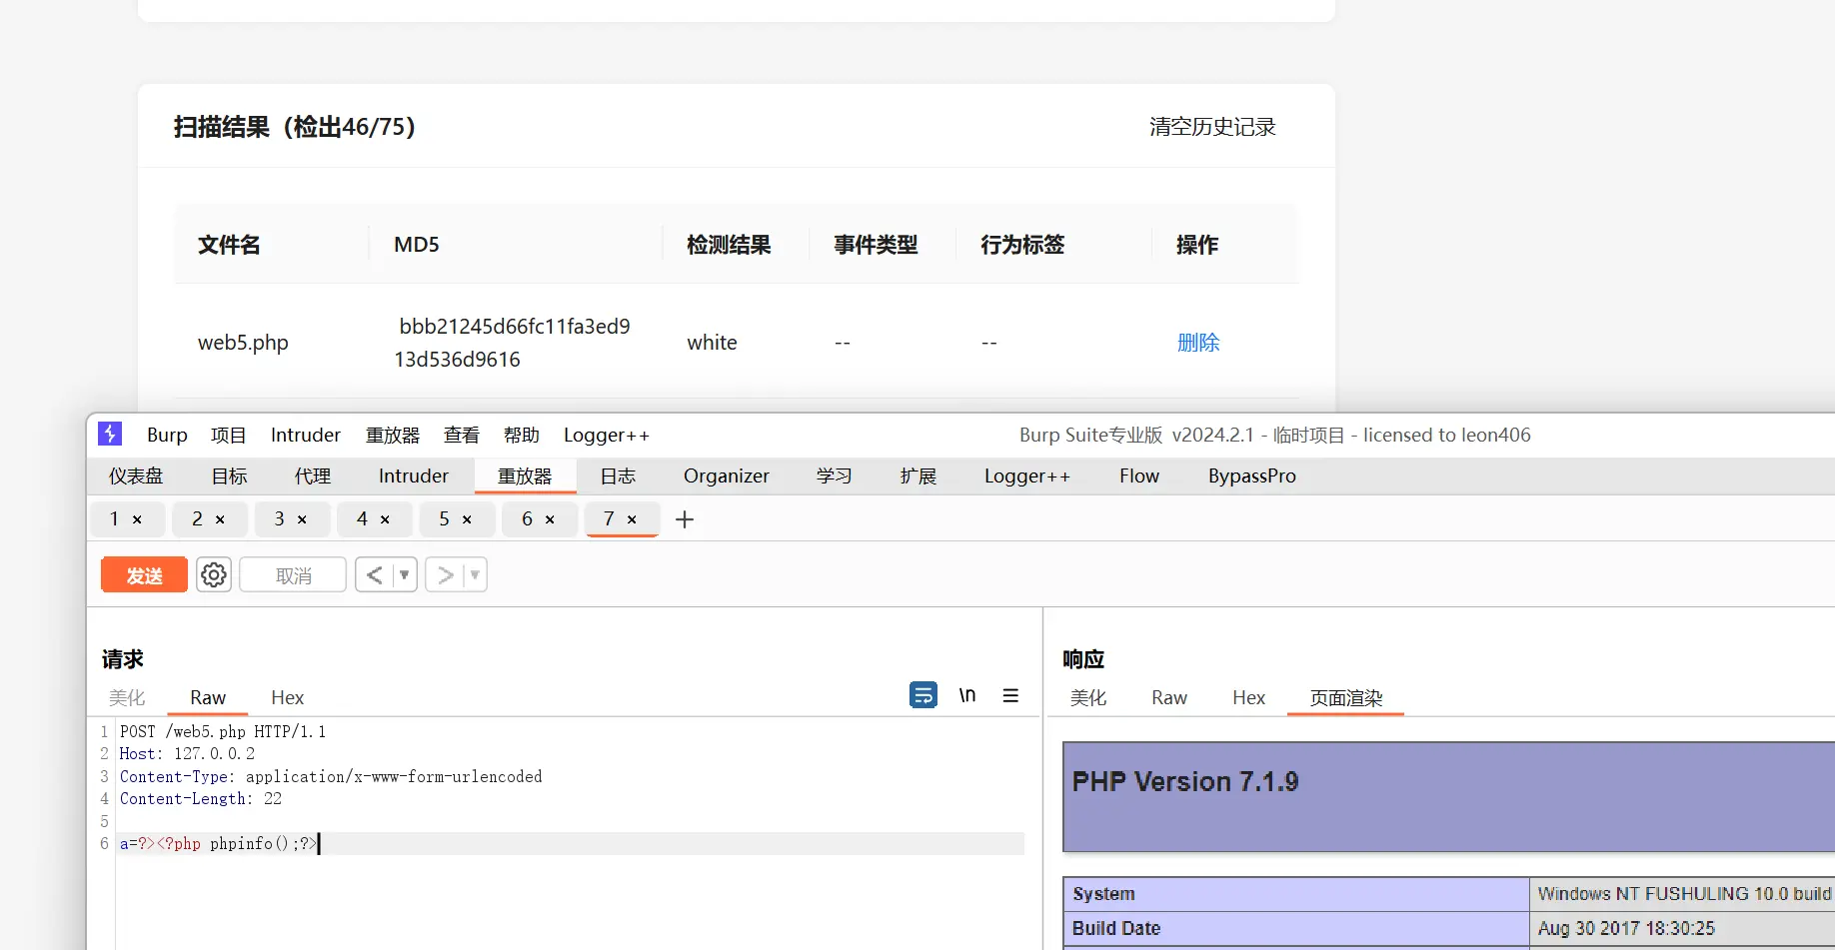Go forward to next request arrow
The width and height of the screenshot is (1835, 950).
click(x=446, y=575)
